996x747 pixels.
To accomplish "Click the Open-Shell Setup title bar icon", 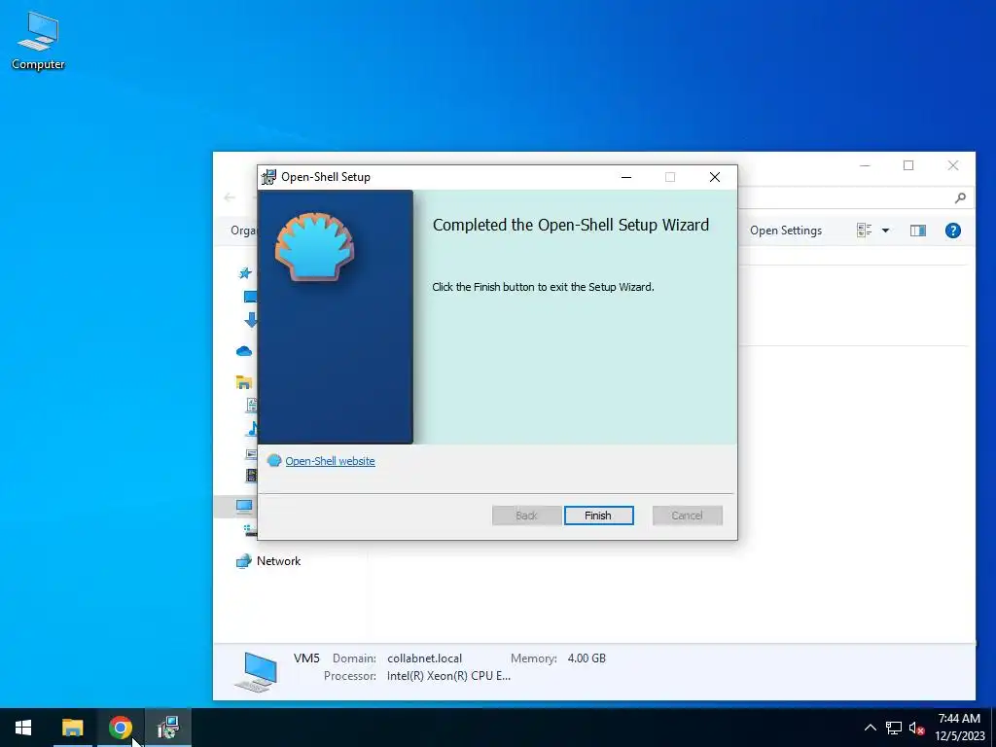I will [x=269, y=177].
